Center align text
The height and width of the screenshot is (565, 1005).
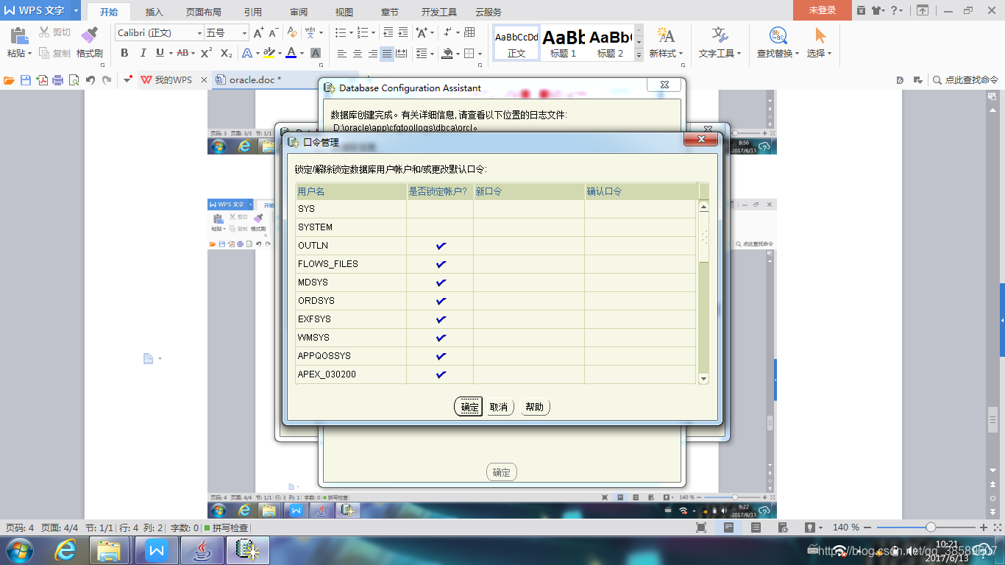tap(357, 54)
